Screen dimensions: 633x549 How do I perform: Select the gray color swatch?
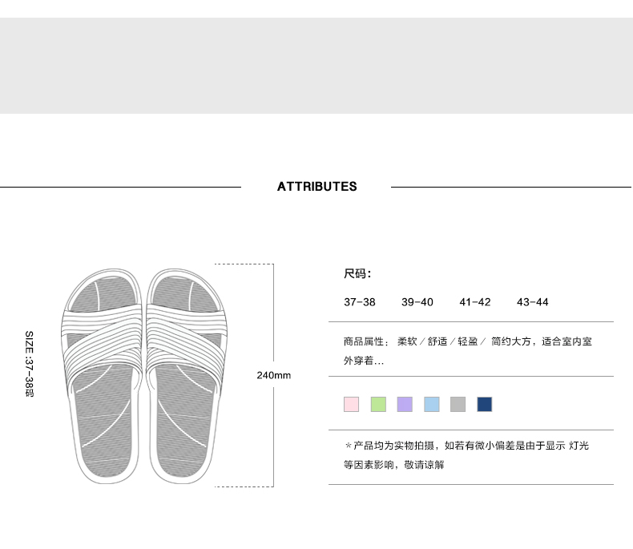(x=458, y=404)
